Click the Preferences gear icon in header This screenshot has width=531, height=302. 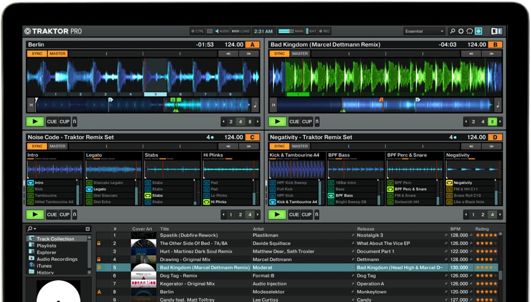click(461, 31)
